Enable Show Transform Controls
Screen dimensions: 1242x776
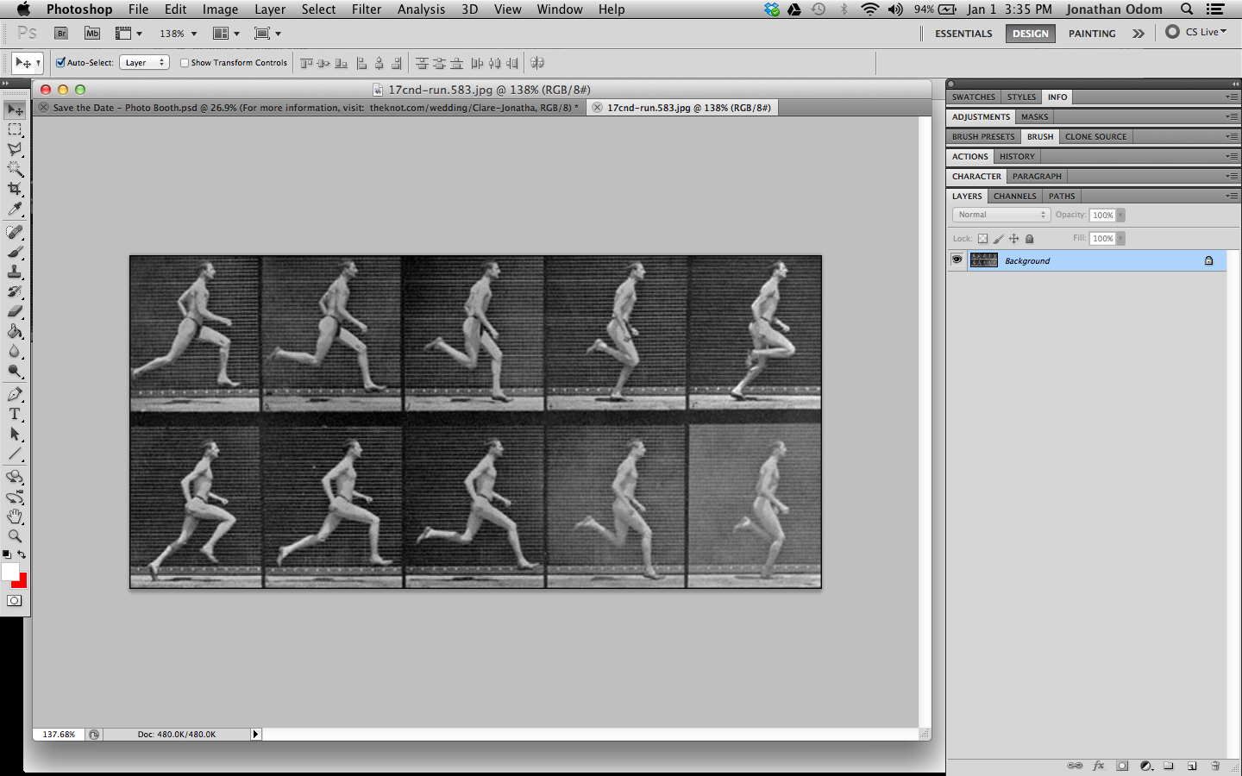tap(184, 62)
